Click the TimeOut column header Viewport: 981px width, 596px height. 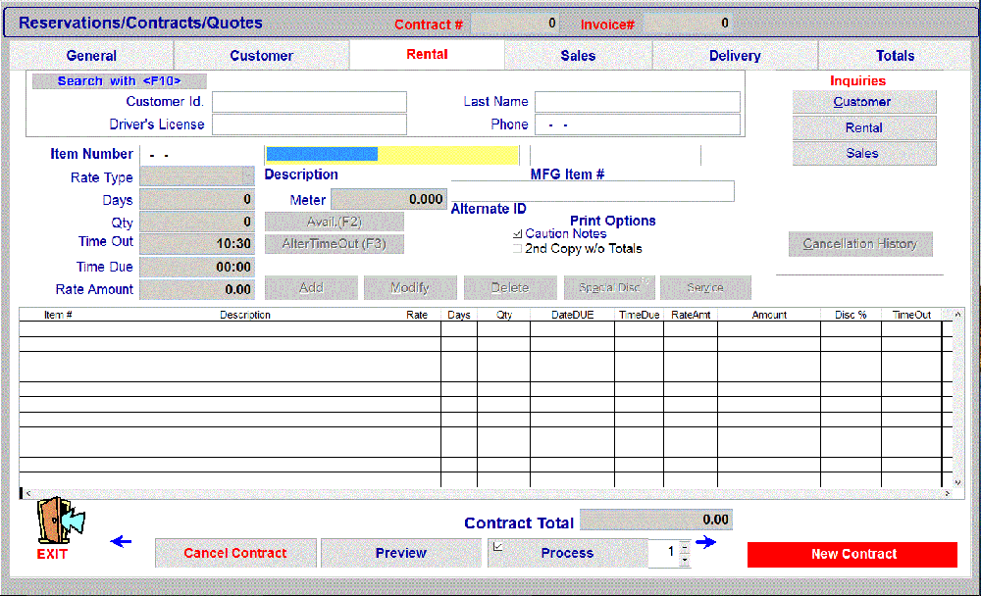pos(911,316)
